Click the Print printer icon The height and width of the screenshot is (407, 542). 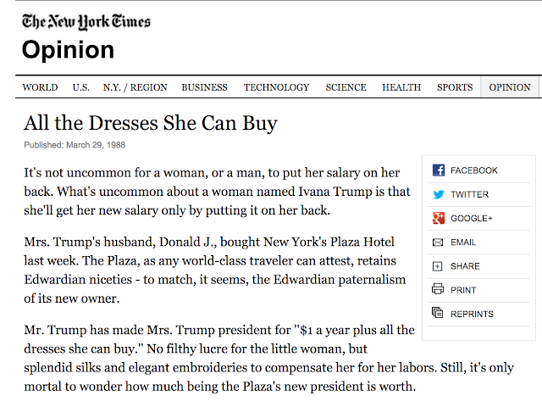(438, 288)
